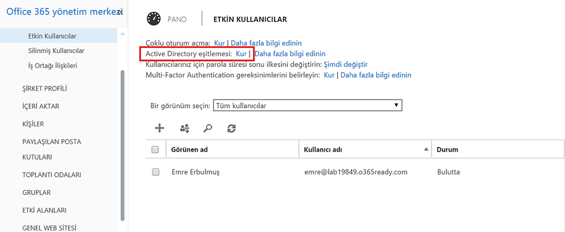Screen dimensions: 565x232
Task: Open İş Ortağı İlişkileri in sidebar
Action: (53, 66)
